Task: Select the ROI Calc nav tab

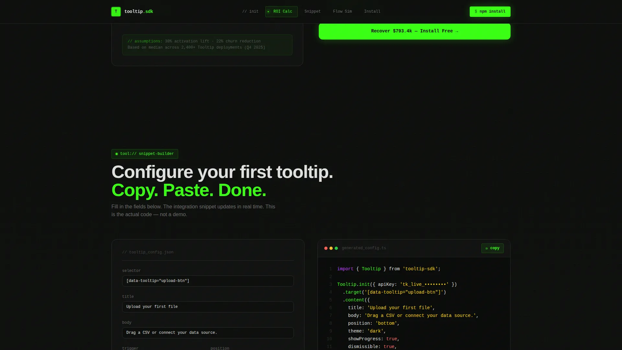Action: coord(281,12)
